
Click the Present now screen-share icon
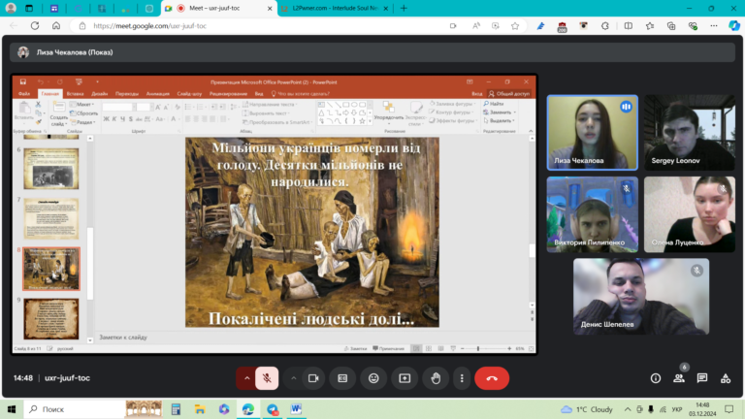[x=405, y=378]
